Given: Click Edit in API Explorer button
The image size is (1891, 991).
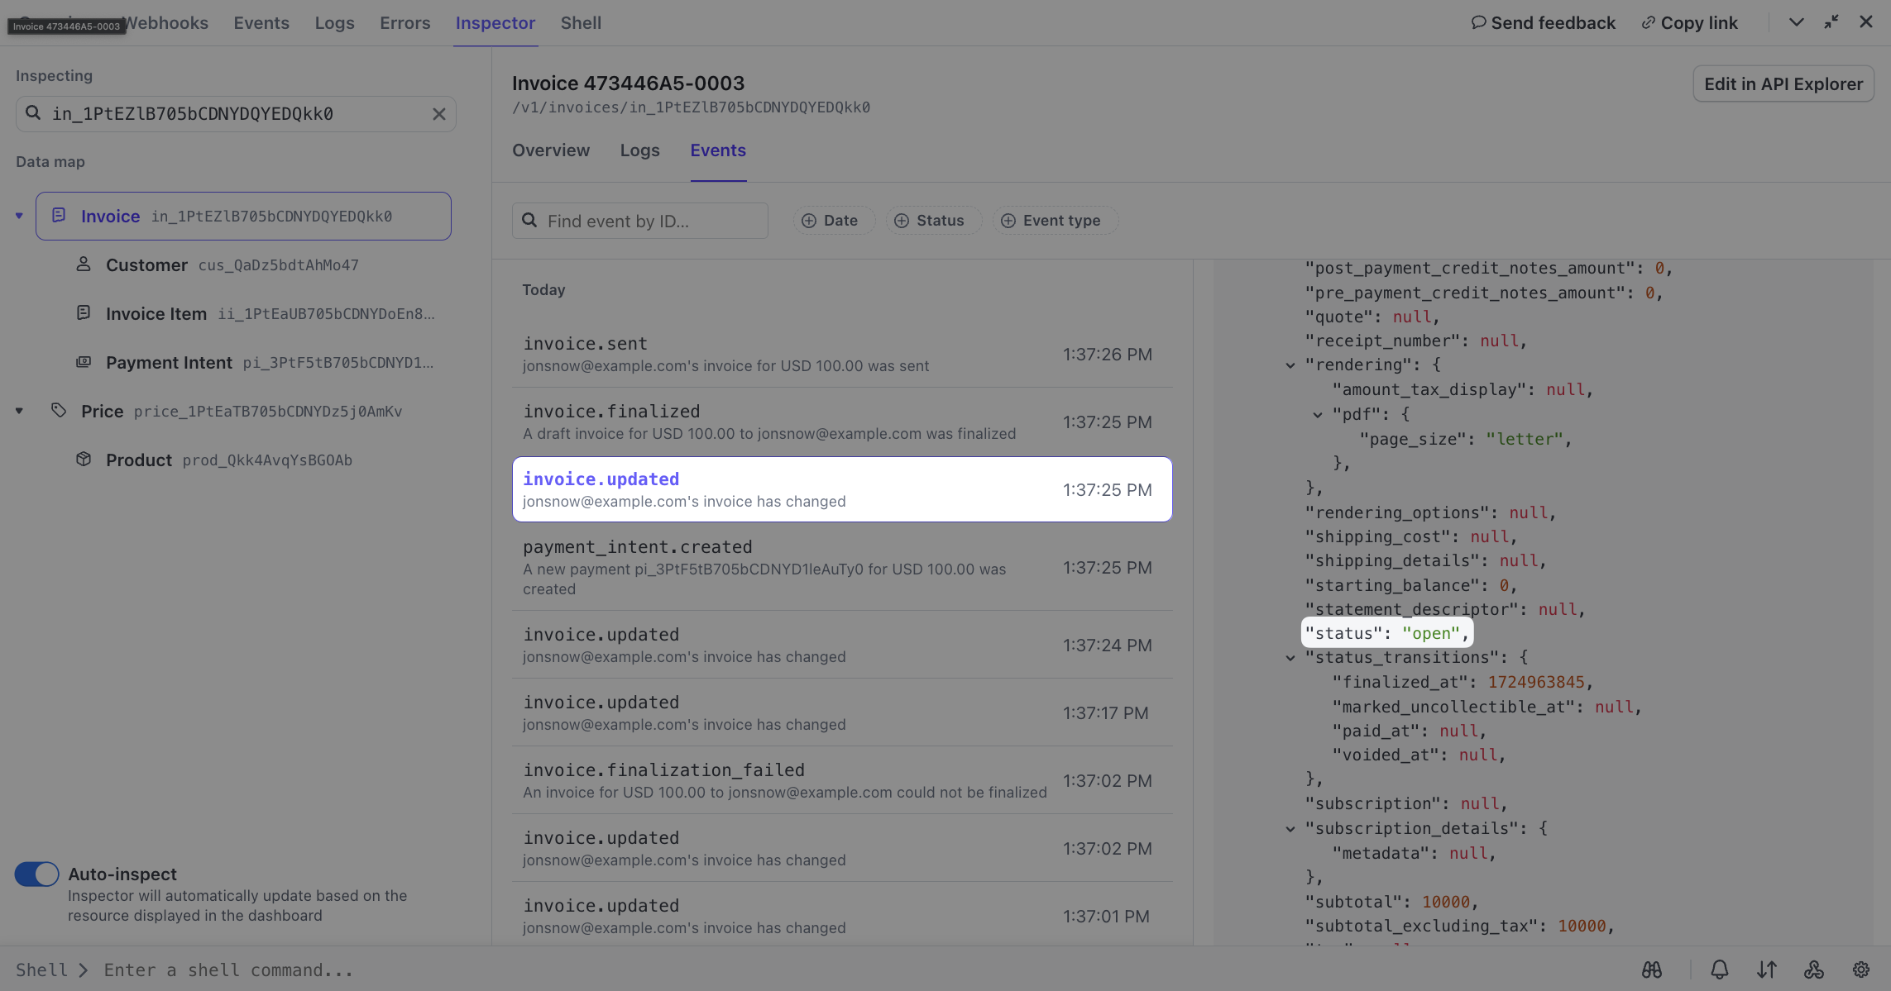Looking at the screenshot, I should tap(1783, 84).
